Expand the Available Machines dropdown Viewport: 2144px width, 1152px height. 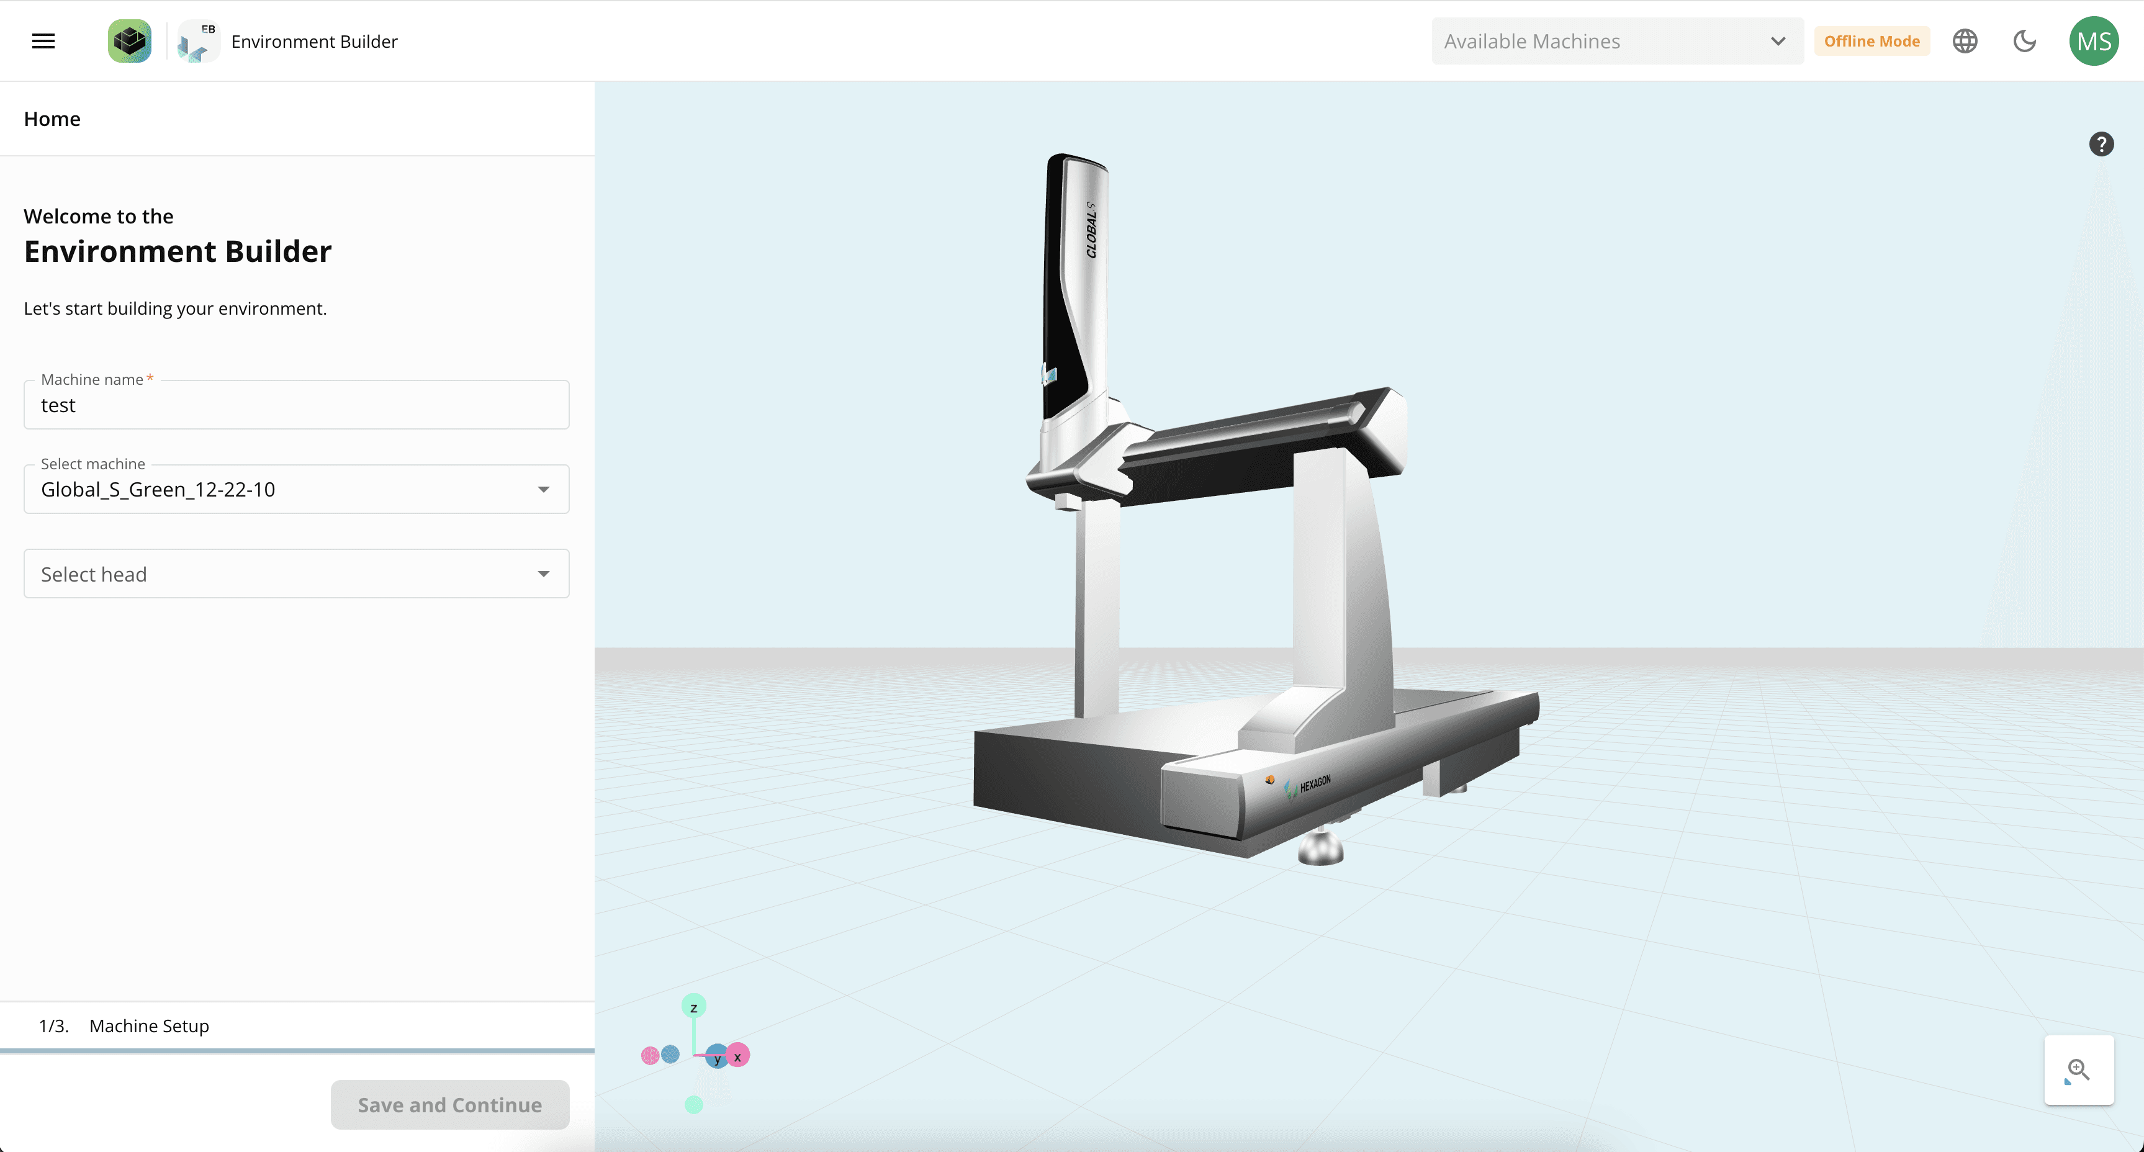click(x=1617, y=41)
